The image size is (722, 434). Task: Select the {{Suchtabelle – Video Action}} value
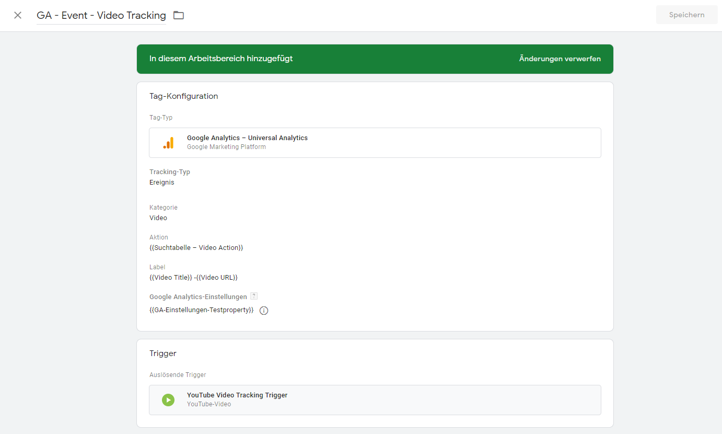[196, 248]
